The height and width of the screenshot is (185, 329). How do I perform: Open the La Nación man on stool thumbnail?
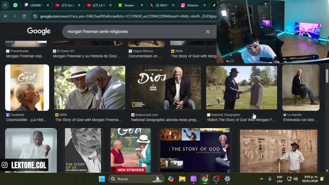pyautogui.click(x=301, y=88)
